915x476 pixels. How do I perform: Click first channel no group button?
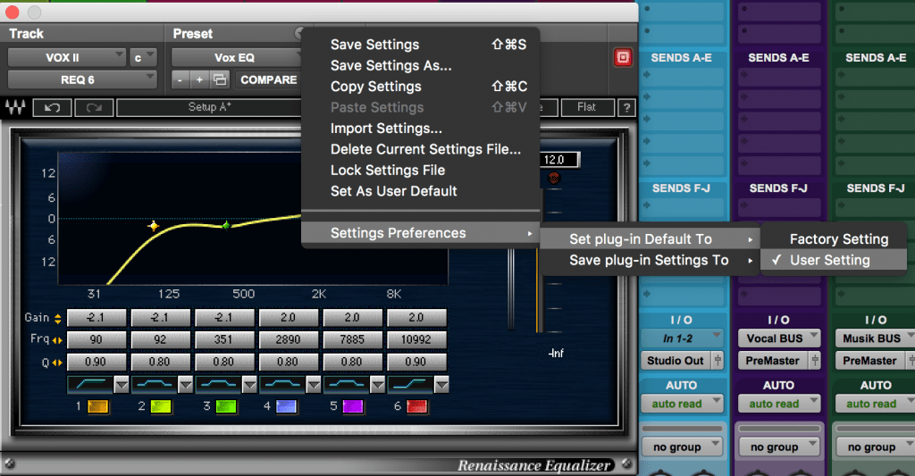point(682,447)
